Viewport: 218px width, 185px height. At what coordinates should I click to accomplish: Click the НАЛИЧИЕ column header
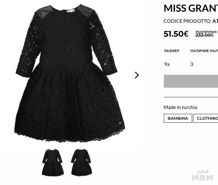(x=204, y=51)
